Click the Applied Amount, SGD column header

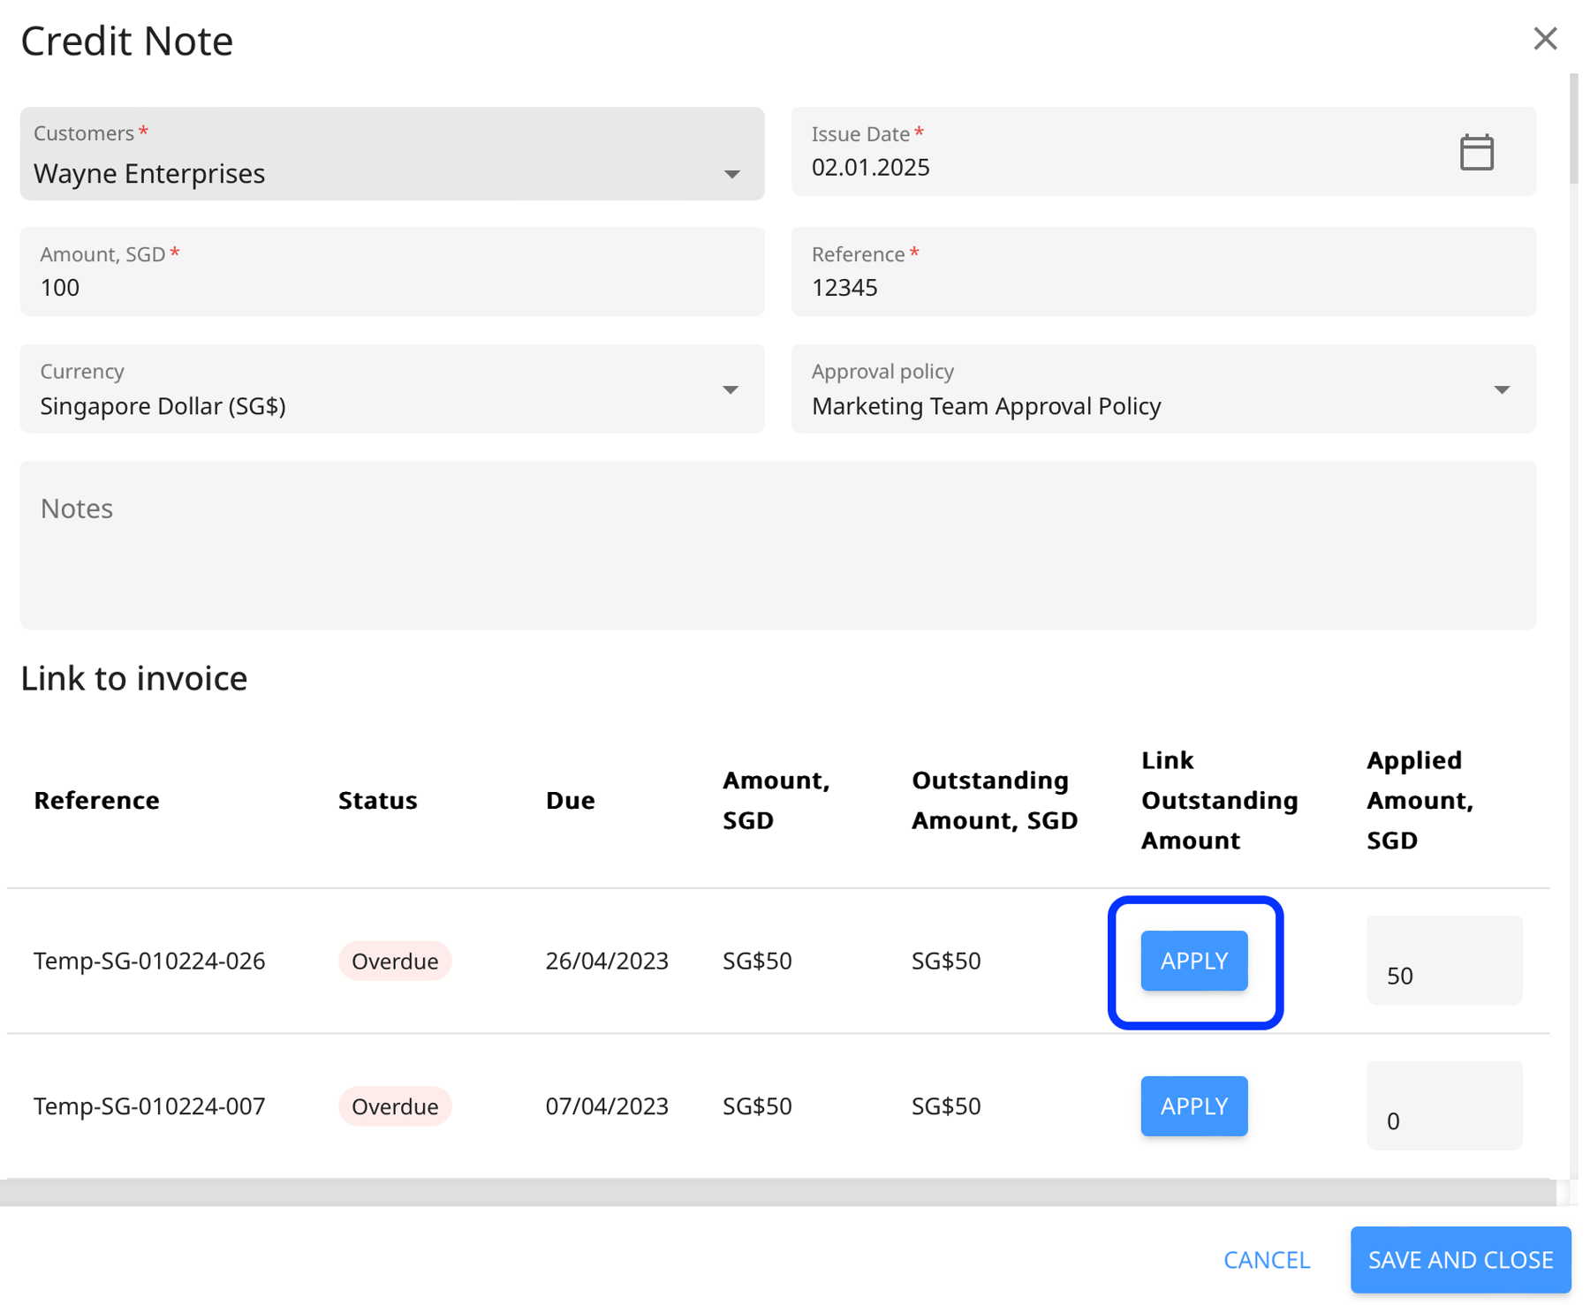[1420, 800]
